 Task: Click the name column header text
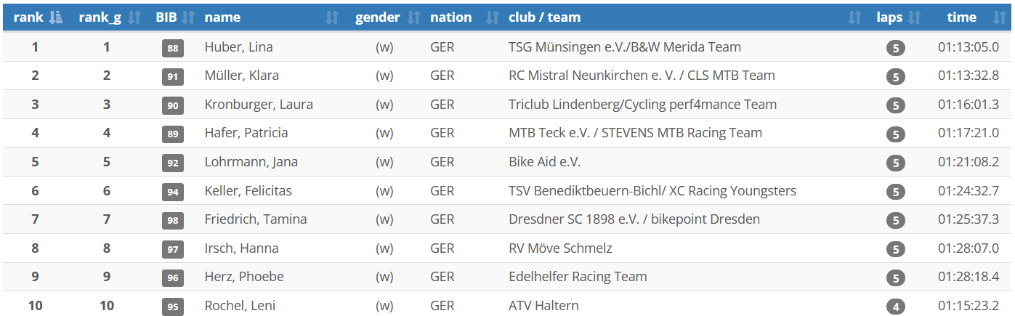(x=222, y=17)
